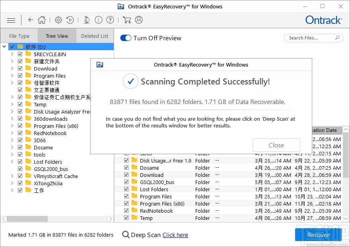Screen dimensions: 350x247
Task: Select the GSQL2000_bus folder icon in list
Action: [134, 182]
